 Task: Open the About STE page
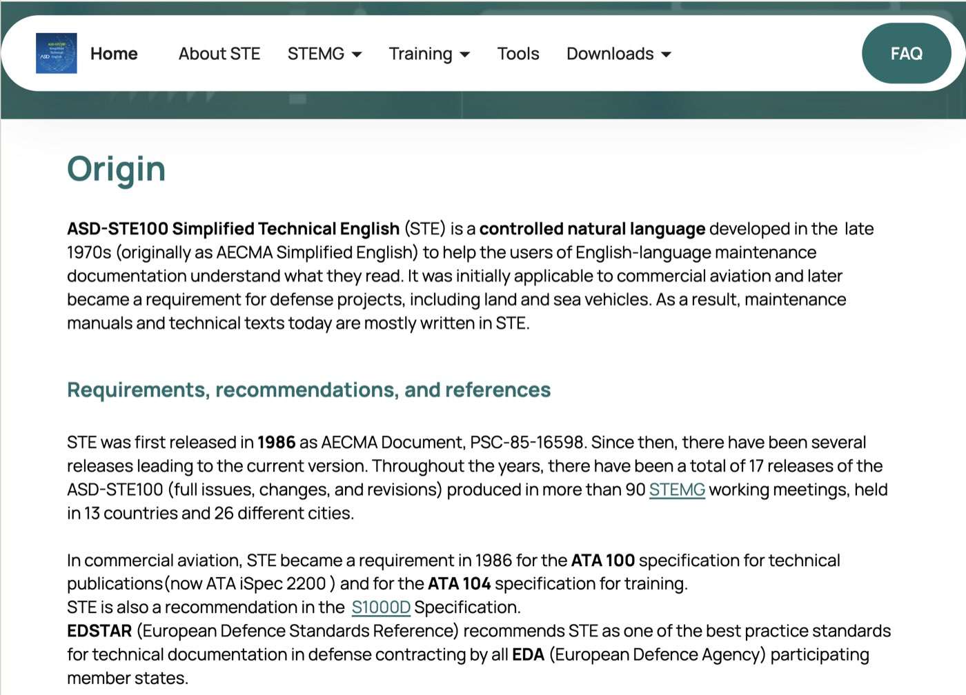click(x=219, y=54)
